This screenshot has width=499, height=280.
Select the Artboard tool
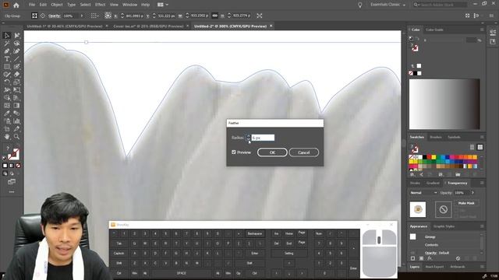tap(7, 129)
